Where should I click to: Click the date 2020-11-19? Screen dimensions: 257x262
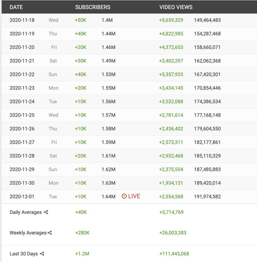click(x=22, y=34)
